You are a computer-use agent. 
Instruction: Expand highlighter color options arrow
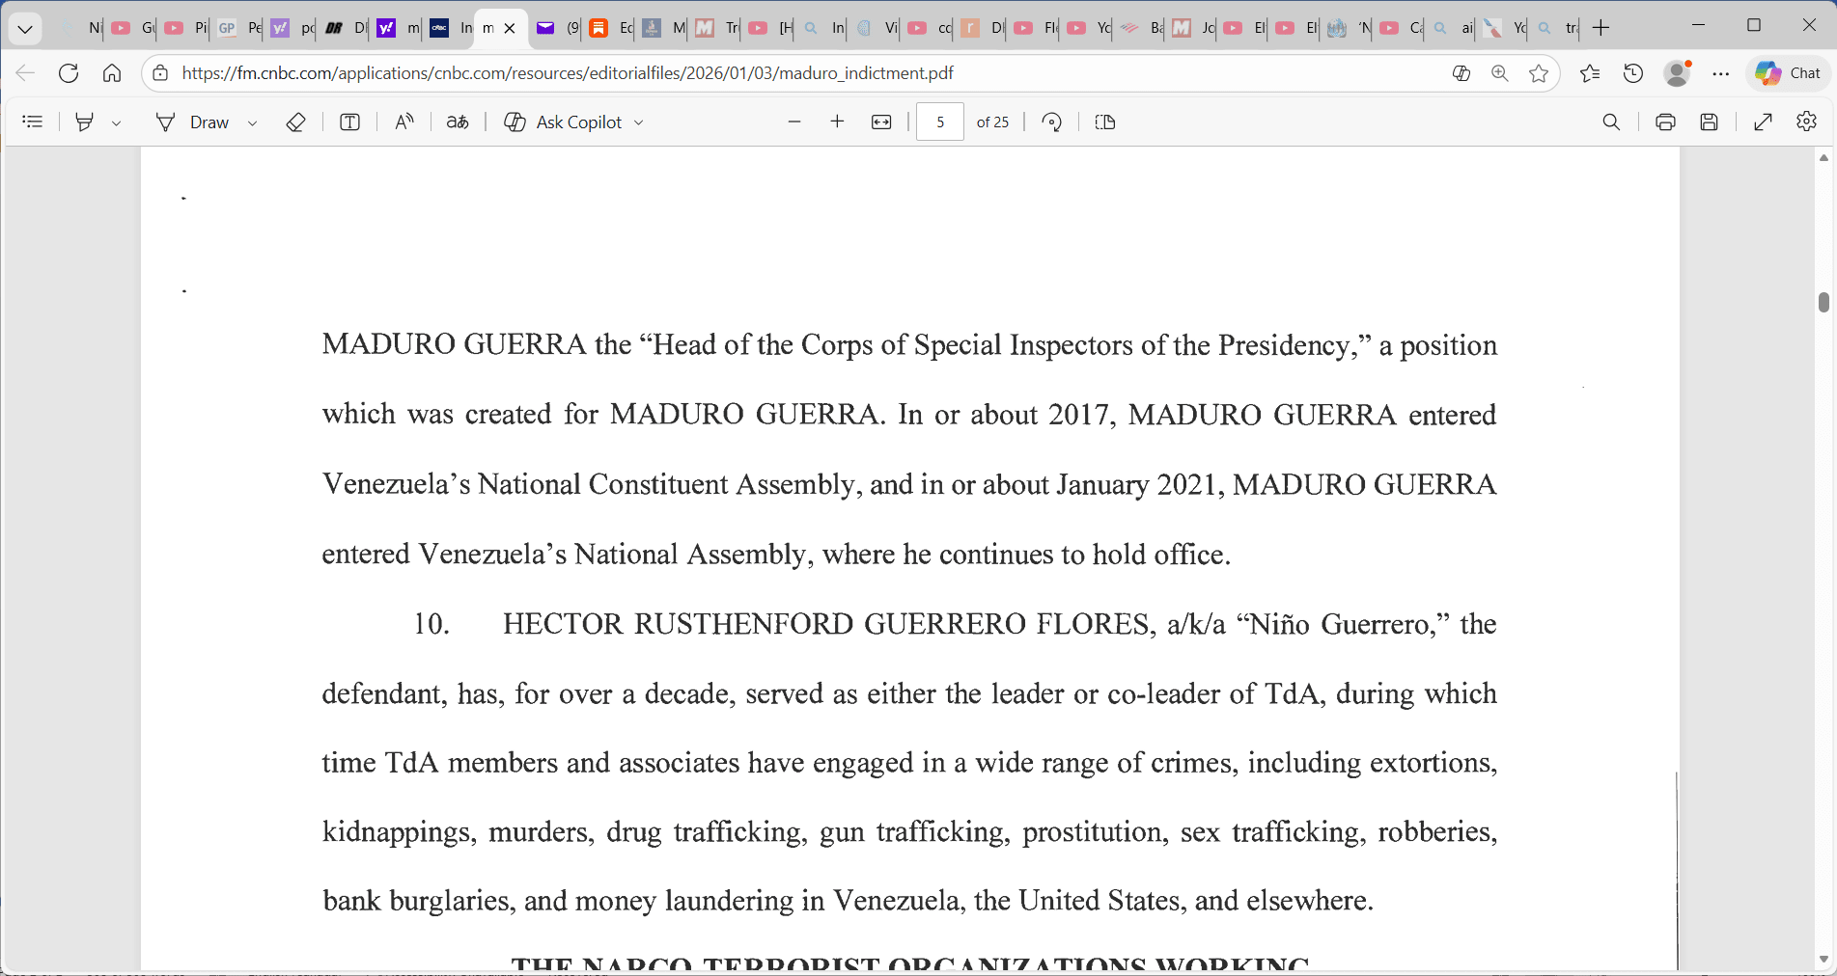117,122
